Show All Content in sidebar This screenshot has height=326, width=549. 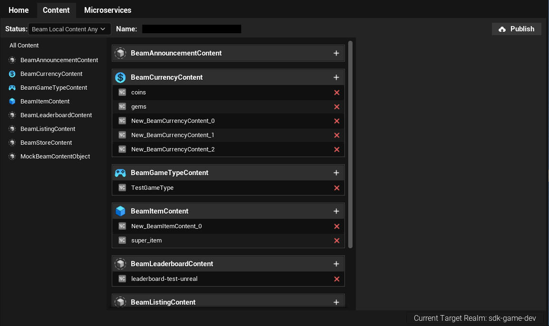[x=24, y=46]
